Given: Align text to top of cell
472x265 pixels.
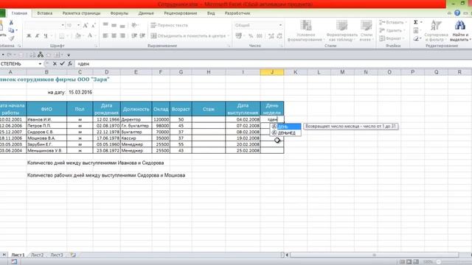Looking at the screenshot, I should 105,25.
